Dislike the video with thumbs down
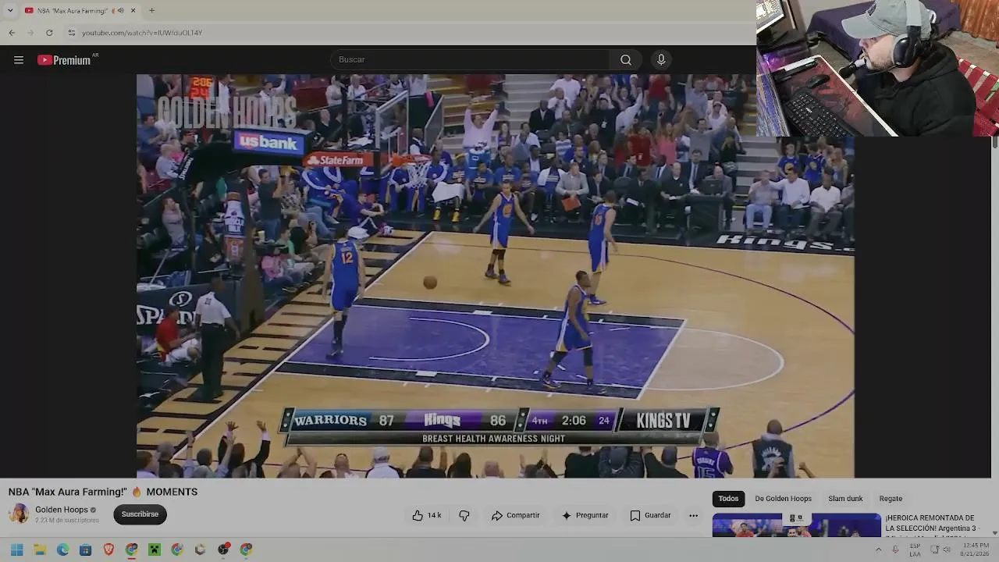Screen dimensions: 999x562 (464, 515)
